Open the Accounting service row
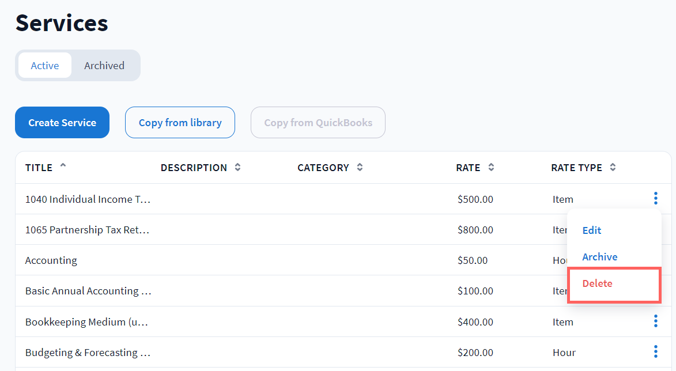Viewport: 676px width, 371px height. click(x=51, y=260)
